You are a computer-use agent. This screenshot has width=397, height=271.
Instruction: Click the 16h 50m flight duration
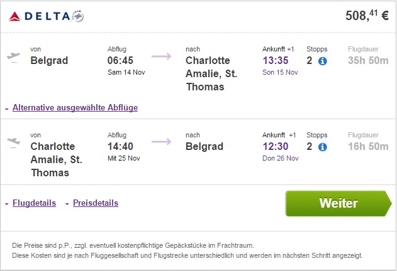(368, 147)
